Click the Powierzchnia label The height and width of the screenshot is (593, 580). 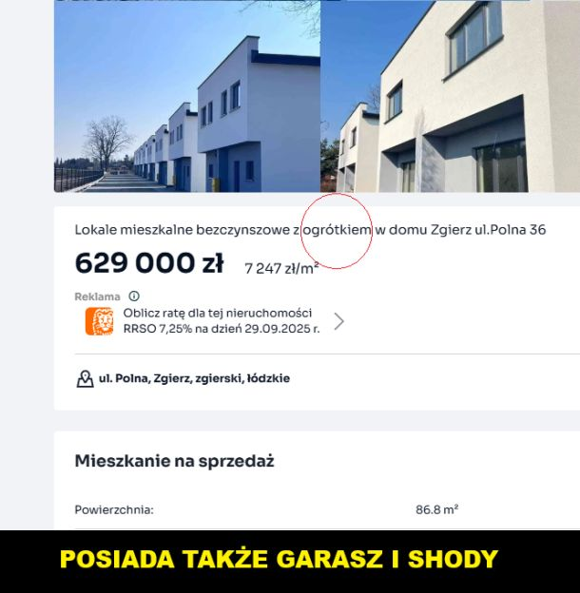(x=114, y=509)
